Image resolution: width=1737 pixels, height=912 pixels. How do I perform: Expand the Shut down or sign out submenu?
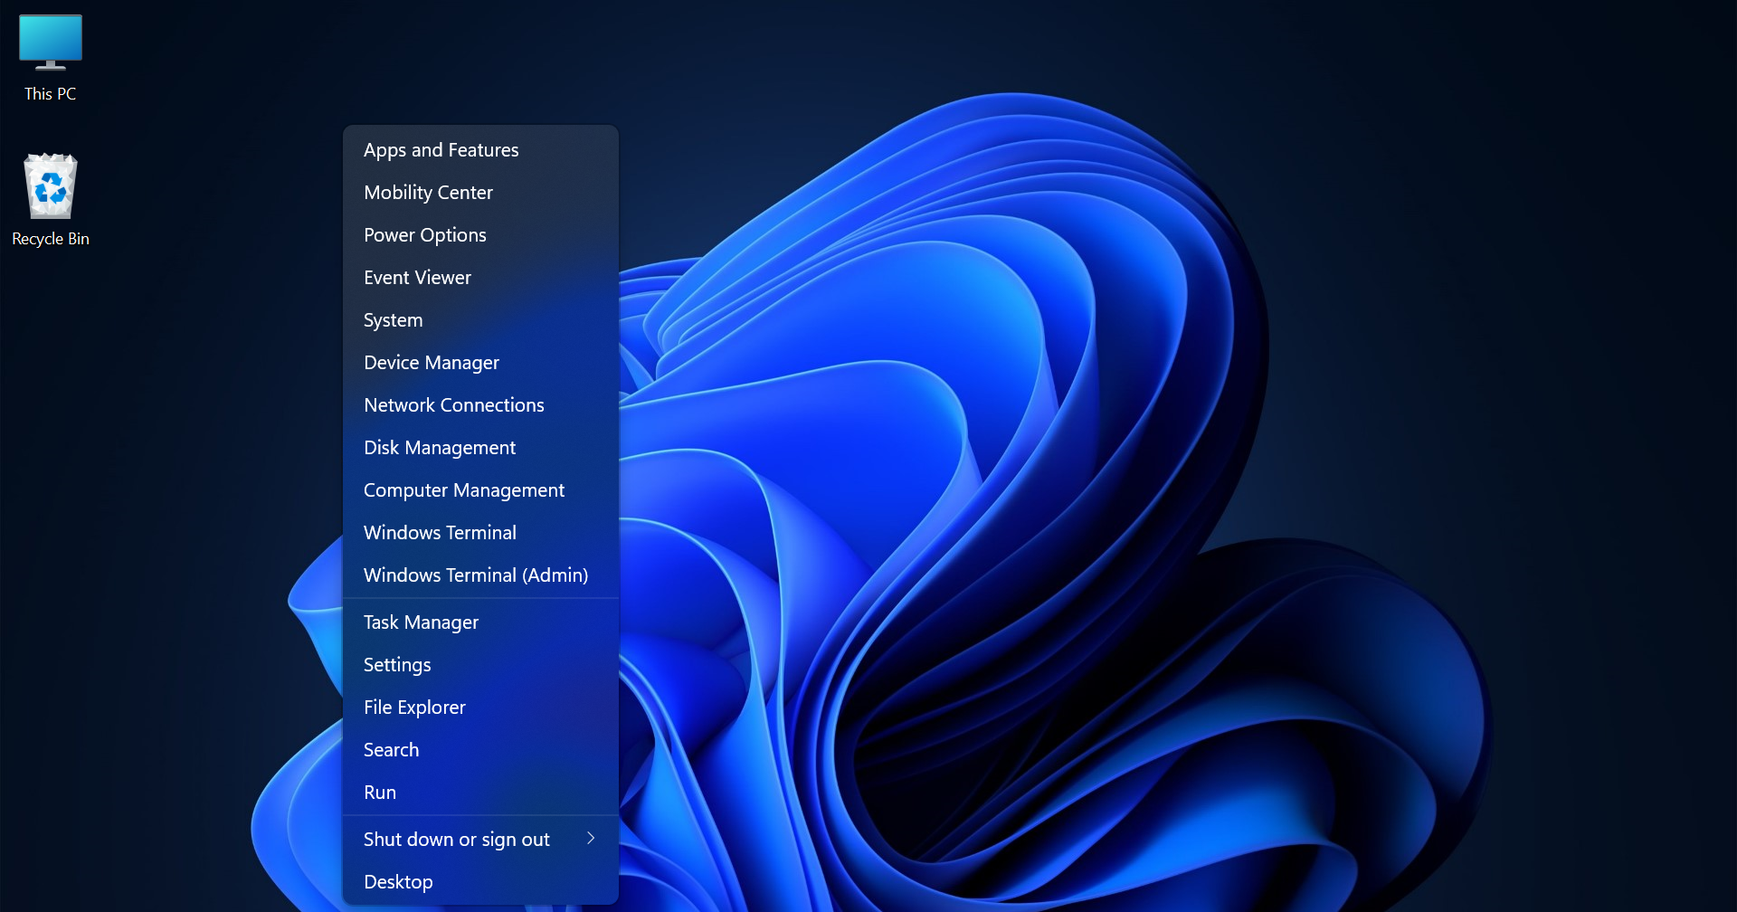(x=456, y=839)
